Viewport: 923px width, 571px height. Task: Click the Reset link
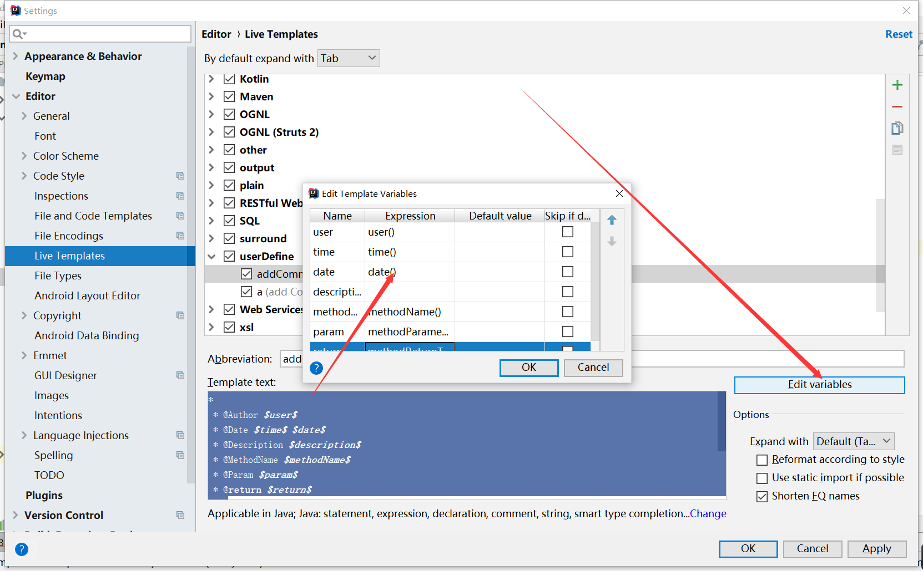pyautogui.click(x=899, y=34)
